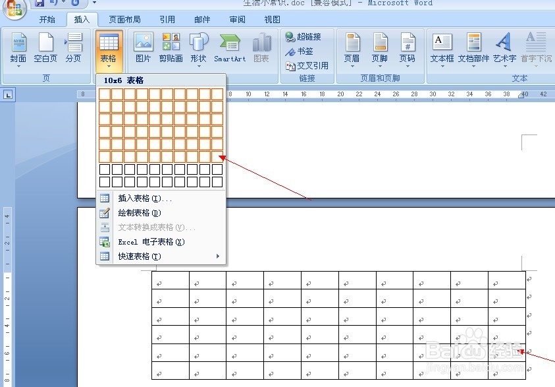
Task: Switch to the 页面布局 ribbon tab
Action: point(124,19)
